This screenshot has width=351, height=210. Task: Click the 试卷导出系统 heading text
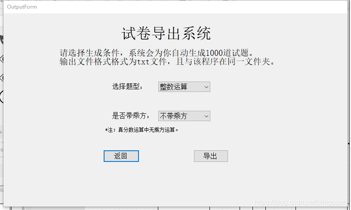166,33
